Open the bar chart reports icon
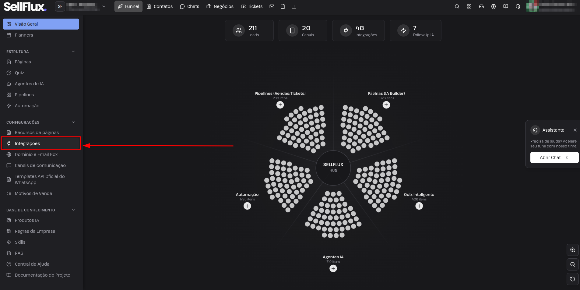This screenshot has height=290, width=580. click(294, 6)
